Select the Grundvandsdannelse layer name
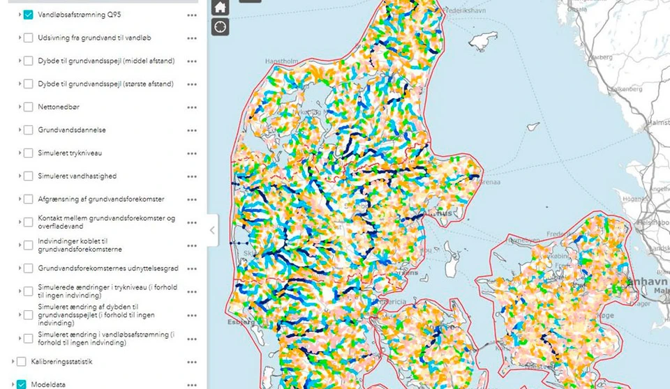Image resolution: width=670 pixels, height=389 pixels. click(x=72, y=130)
